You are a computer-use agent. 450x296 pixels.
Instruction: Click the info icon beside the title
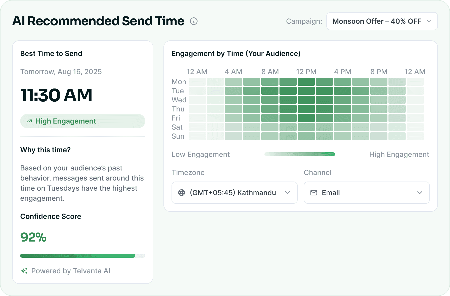(194, 21)
